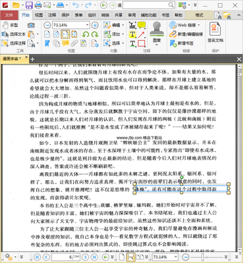Select the highlight text tool

(132, 34)
